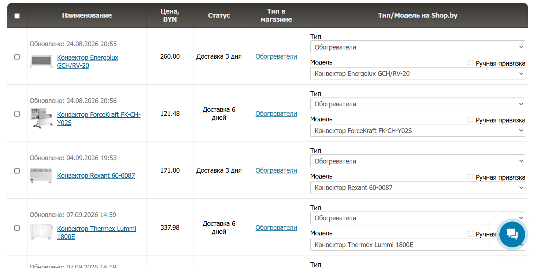Open the Тип dropdown in Thermex row
This screenshot has width=533, height=268.
coord(418,218)
